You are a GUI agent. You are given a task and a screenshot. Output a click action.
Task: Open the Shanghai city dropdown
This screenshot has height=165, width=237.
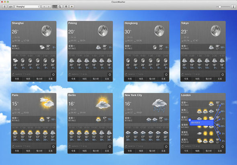[27, 7]
